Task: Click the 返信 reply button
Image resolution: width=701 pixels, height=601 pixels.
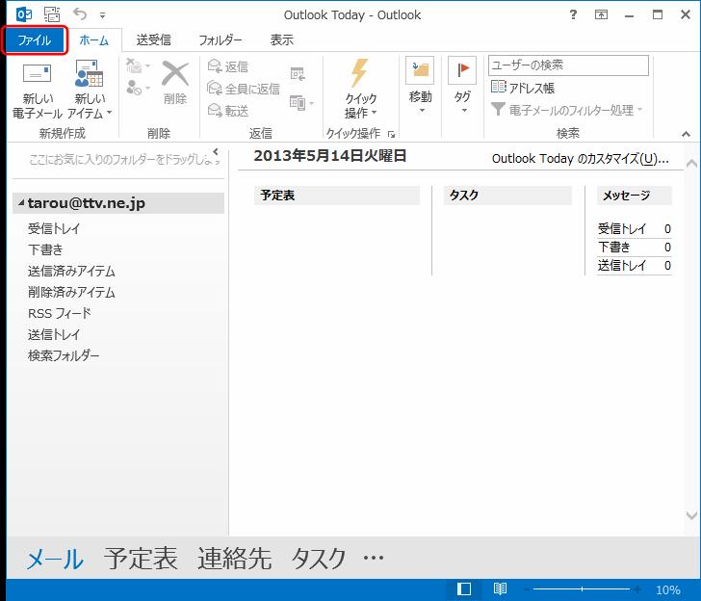Action: pyautogui.click(x=228, y=66)
